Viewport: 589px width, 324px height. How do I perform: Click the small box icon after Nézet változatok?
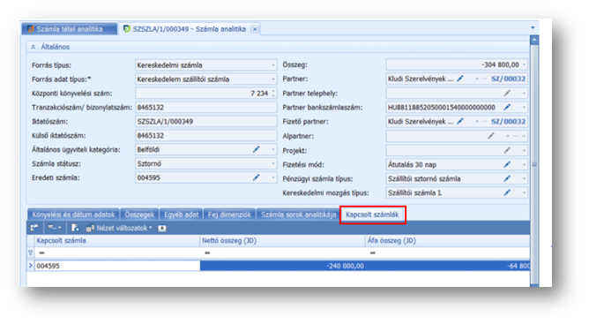(x=162, y=228)
